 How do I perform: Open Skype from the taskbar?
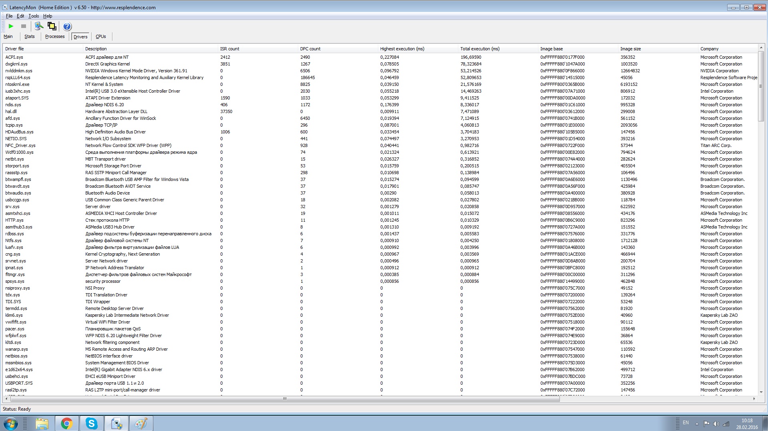(x=92, y=423)
